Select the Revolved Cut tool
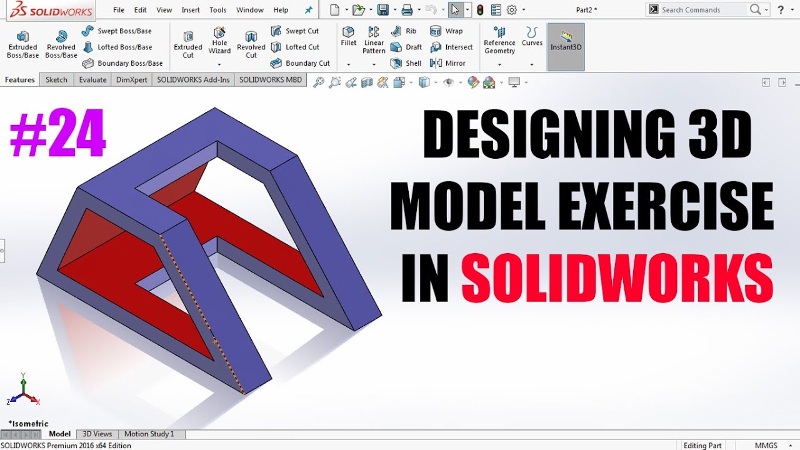 click(251, 45)
